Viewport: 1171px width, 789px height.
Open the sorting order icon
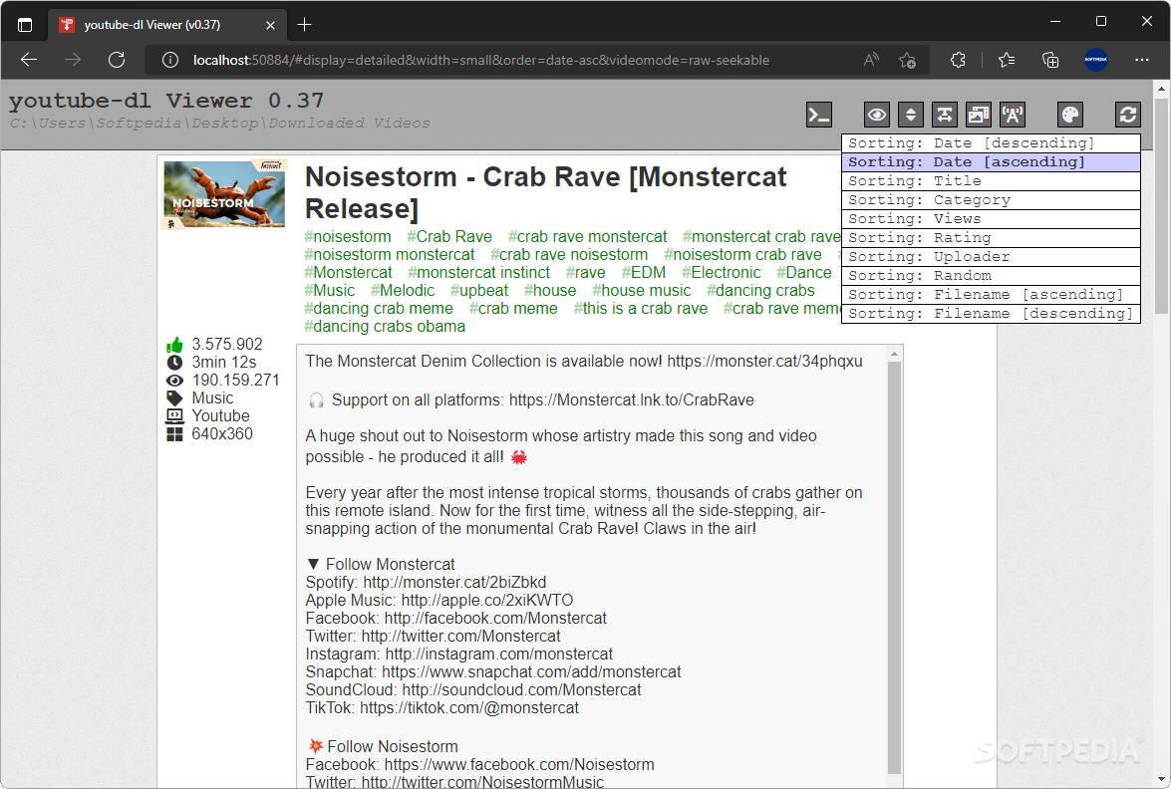click(910, 115)
